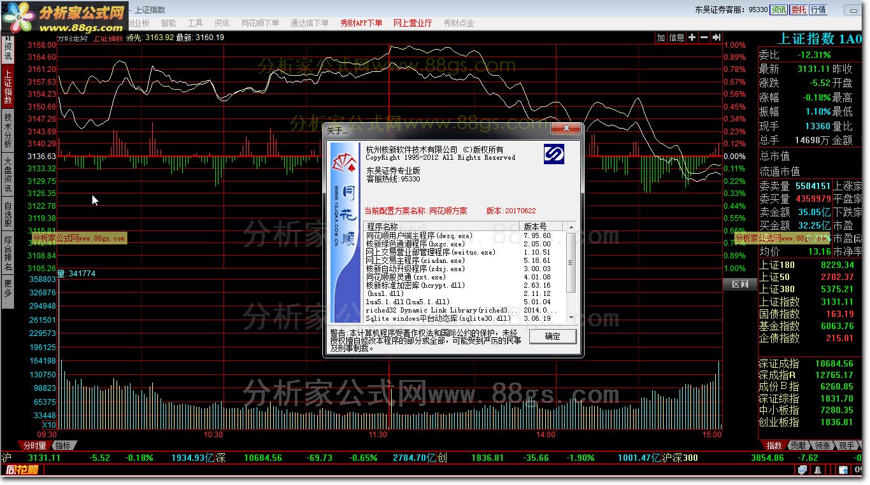The image size is (870, 485).
Task: Click the 上证180 index row
Action: 810,265
